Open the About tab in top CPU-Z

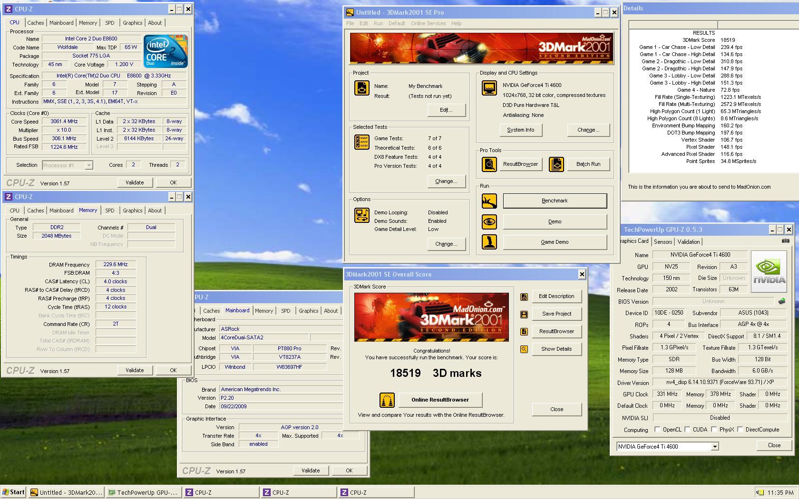coord(155,23)
